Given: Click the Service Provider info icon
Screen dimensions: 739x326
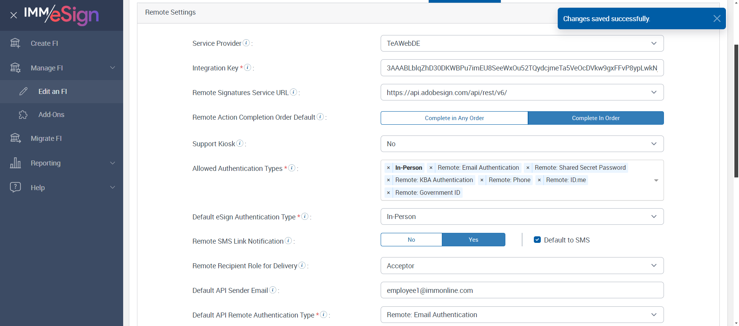Looking at the screenshot, I should 246,43.
